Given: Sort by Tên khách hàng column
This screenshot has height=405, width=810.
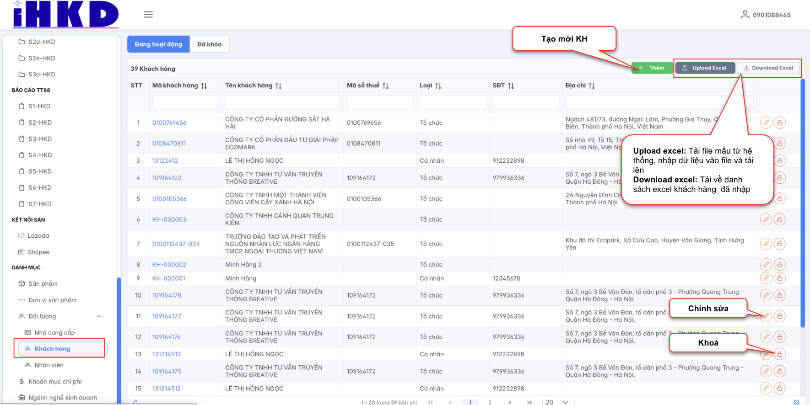Looking at the screenshot, I should tap(278, 86).
